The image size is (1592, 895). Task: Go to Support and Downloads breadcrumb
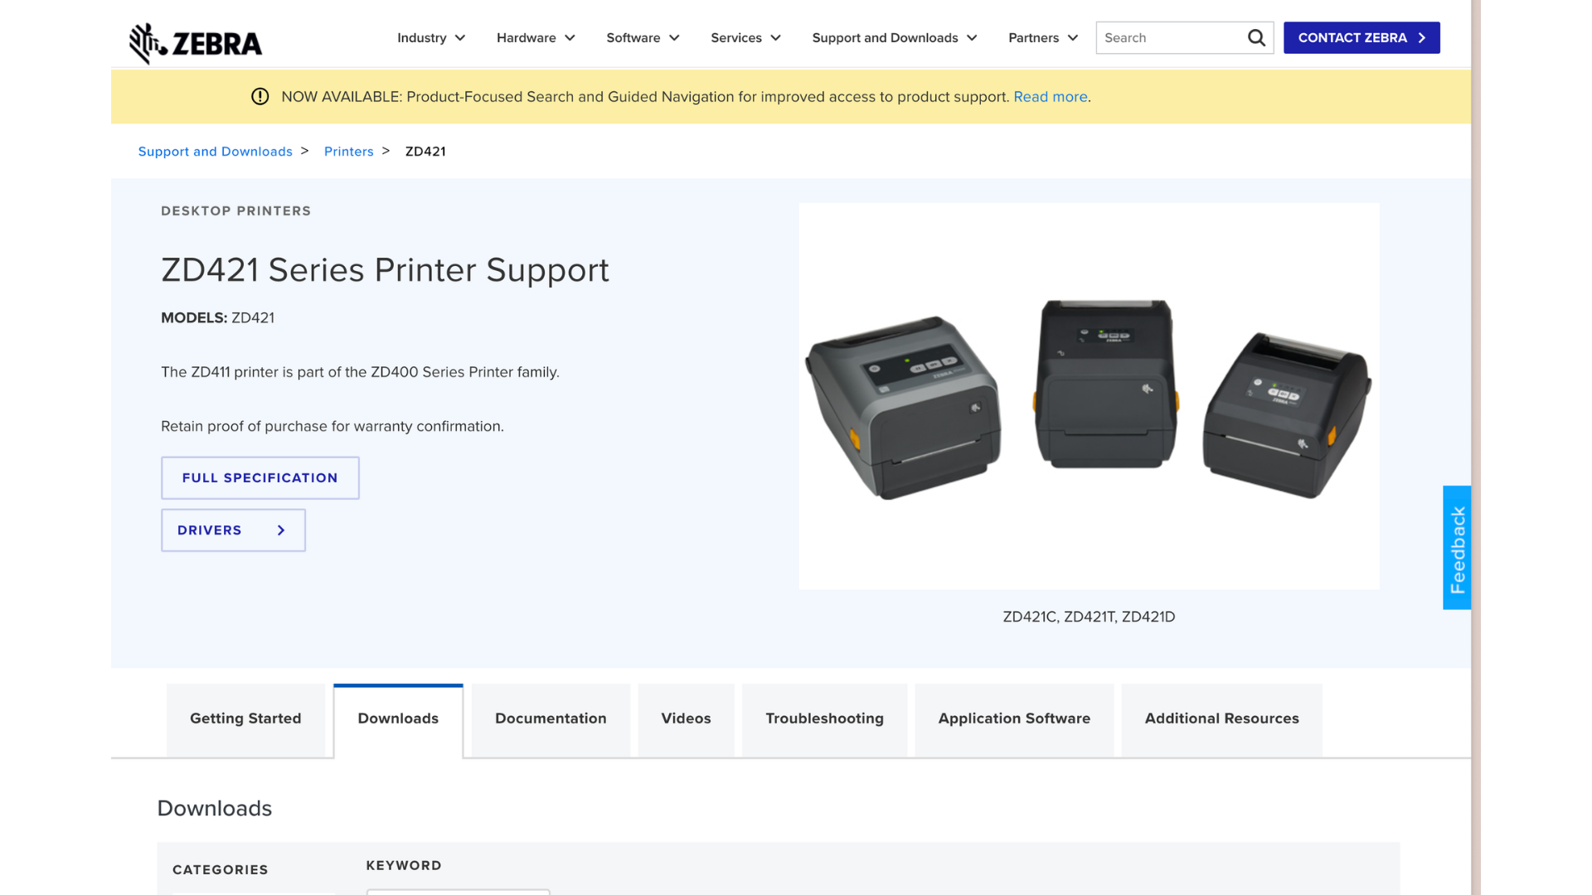click(215, 152)
